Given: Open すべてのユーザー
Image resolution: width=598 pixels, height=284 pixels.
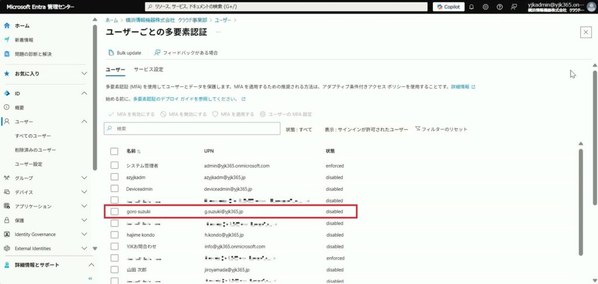Looking at the screenshot, I should (33, 136).
